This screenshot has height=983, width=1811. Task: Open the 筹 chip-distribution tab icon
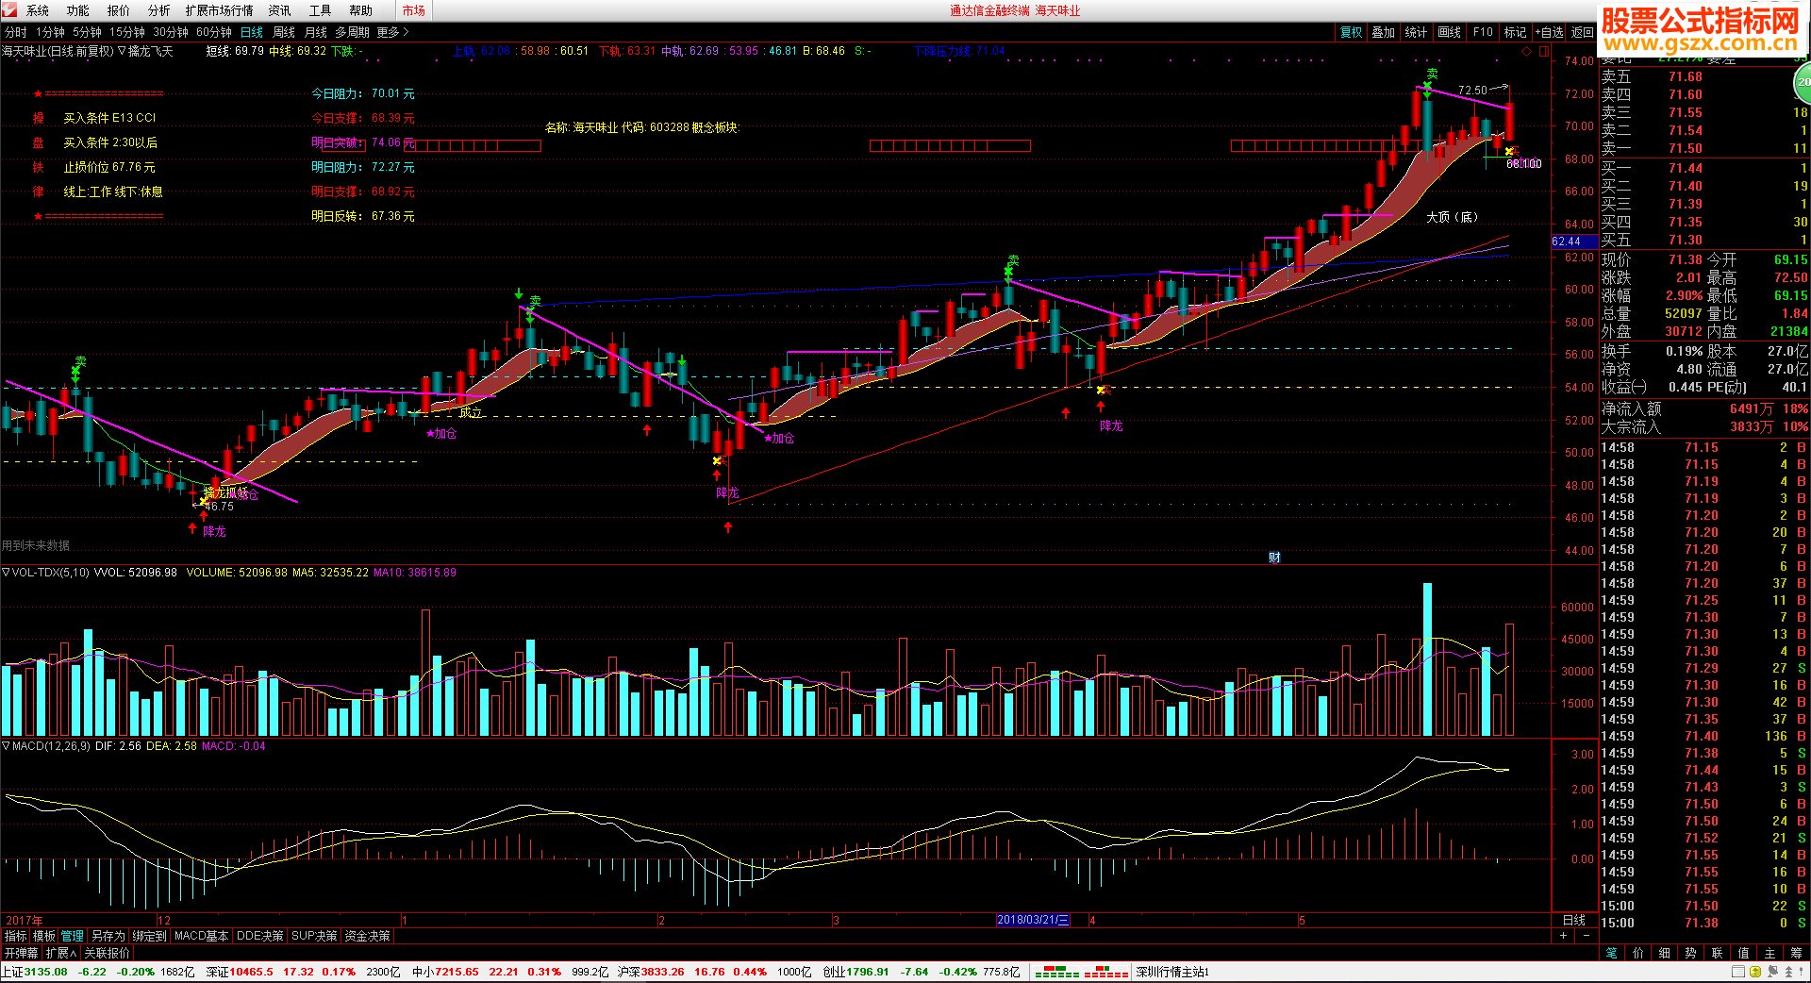point(1797,953)
